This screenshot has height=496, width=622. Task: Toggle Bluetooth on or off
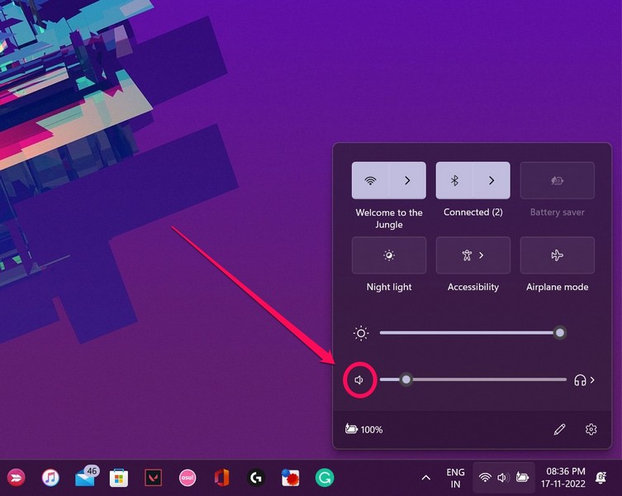tap(454, 180)
